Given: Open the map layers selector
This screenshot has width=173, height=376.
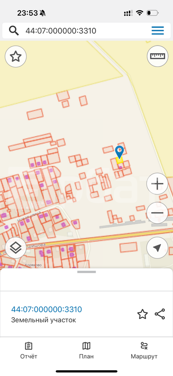Looking at the screenshot, I should point(16,248).
